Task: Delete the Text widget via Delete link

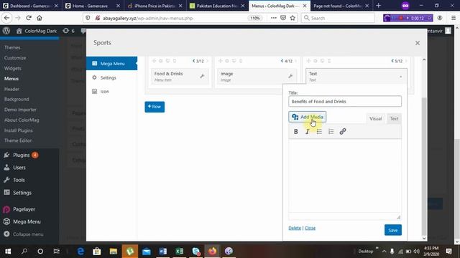Action: click(x=295, y=228)
